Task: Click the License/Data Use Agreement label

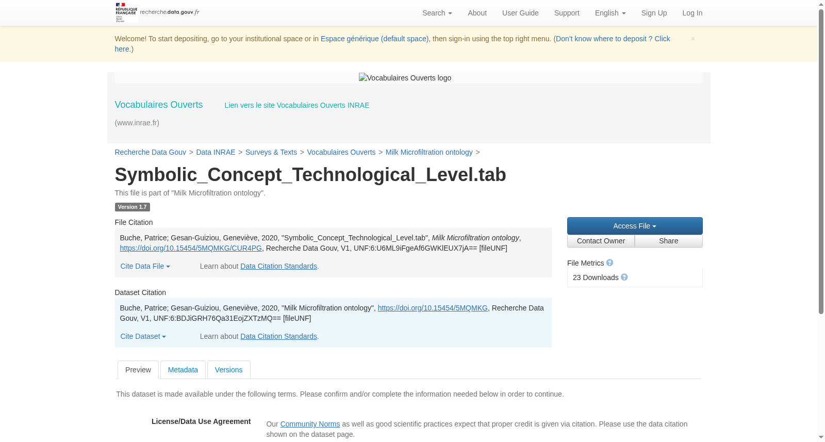Action: point(201,421)
